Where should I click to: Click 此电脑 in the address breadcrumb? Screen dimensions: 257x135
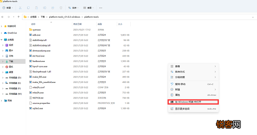click(x=33, y=17)
